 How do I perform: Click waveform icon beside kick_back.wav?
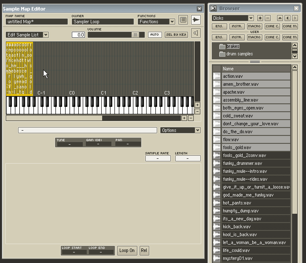[x=217, y=227]
